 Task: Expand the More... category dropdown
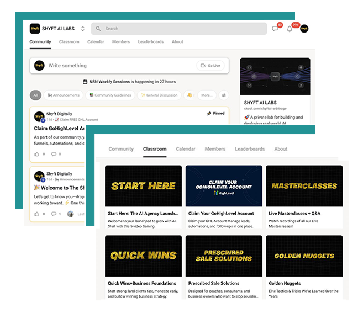207,95
